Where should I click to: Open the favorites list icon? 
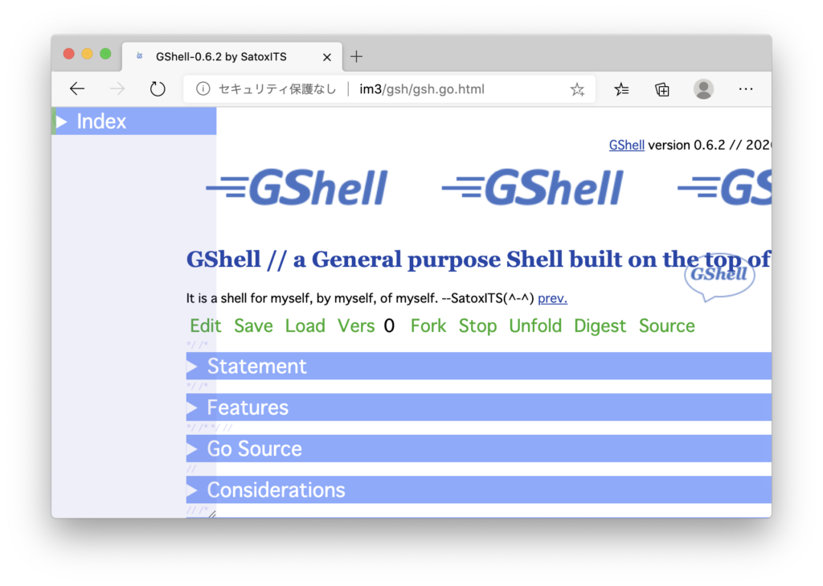(621, 89)
